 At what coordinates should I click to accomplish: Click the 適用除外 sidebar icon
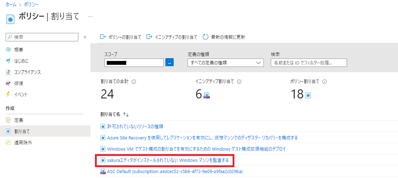pyautogui.click(x=8, y=143)
